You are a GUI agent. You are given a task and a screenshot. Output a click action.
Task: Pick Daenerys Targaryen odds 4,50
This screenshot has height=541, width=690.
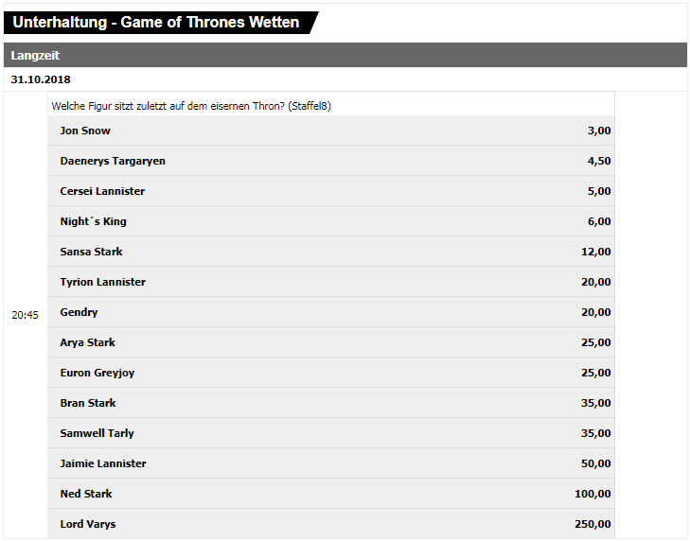[331, 161]
